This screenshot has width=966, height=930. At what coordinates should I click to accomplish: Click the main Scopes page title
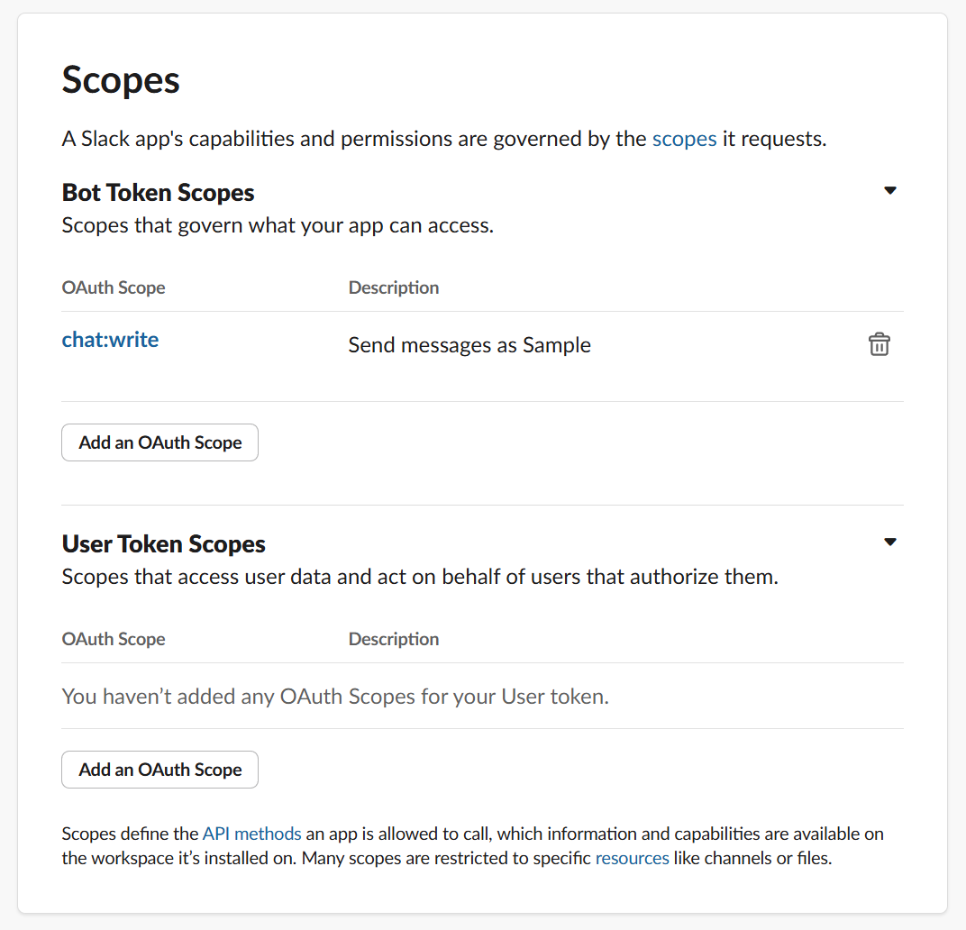[121, 80]
